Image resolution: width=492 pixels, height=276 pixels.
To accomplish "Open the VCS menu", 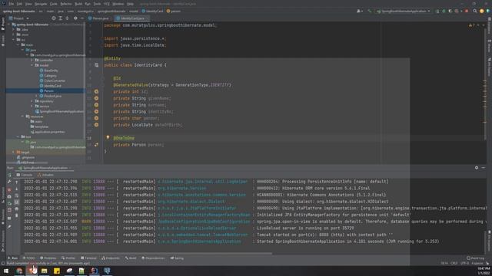I will (x=107, y=4).
